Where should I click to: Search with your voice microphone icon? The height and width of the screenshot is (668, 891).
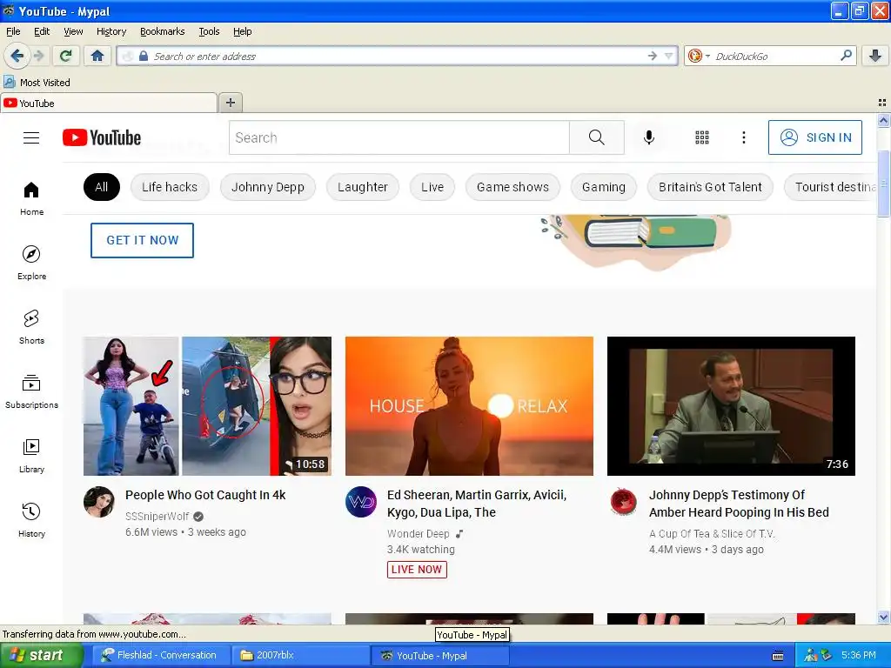point(649,137)
